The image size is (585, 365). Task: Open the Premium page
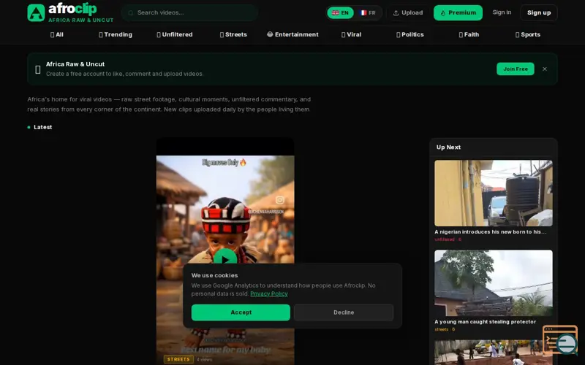coord(458,12)
